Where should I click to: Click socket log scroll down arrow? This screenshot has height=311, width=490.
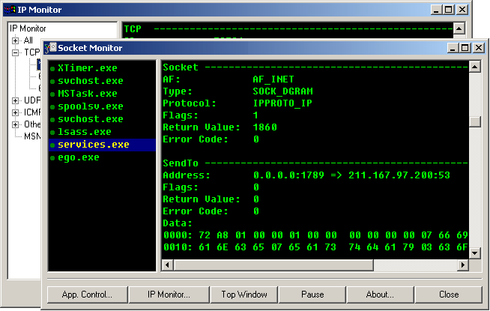(475, 253)
